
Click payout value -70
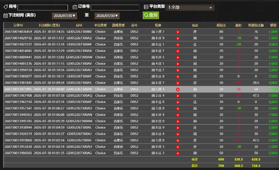[x=238, y=38]
